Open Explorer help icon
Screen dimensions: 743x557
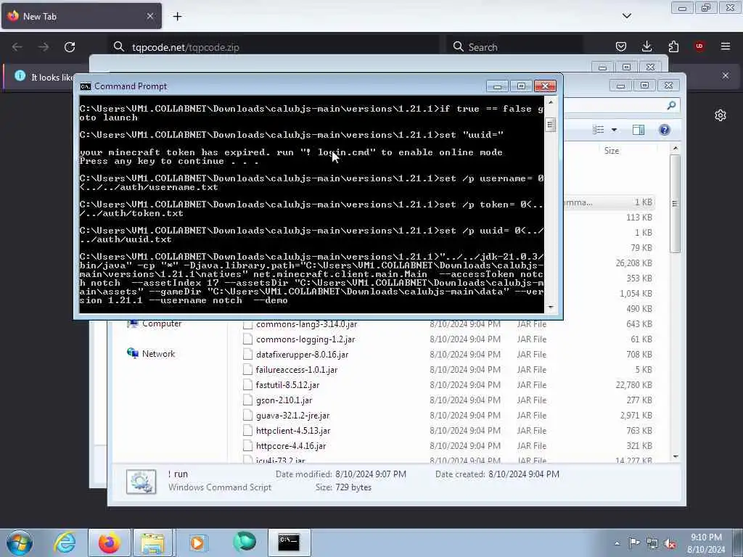click(665, 130)
